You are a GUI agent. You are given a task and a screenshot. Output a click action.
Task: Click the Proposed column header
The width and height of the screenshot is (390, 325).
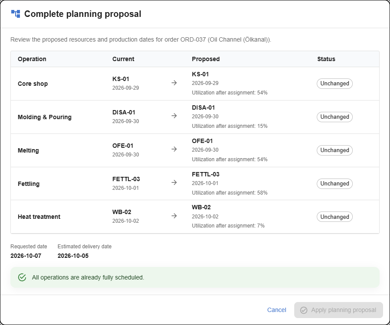[x=206, y=59]
